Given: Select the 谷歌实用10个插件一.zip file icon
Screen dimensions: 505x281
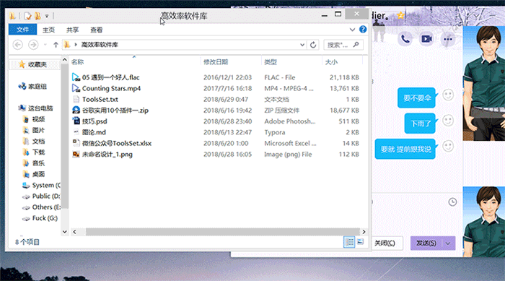Looking at the screenshot, I should (76, 110).
